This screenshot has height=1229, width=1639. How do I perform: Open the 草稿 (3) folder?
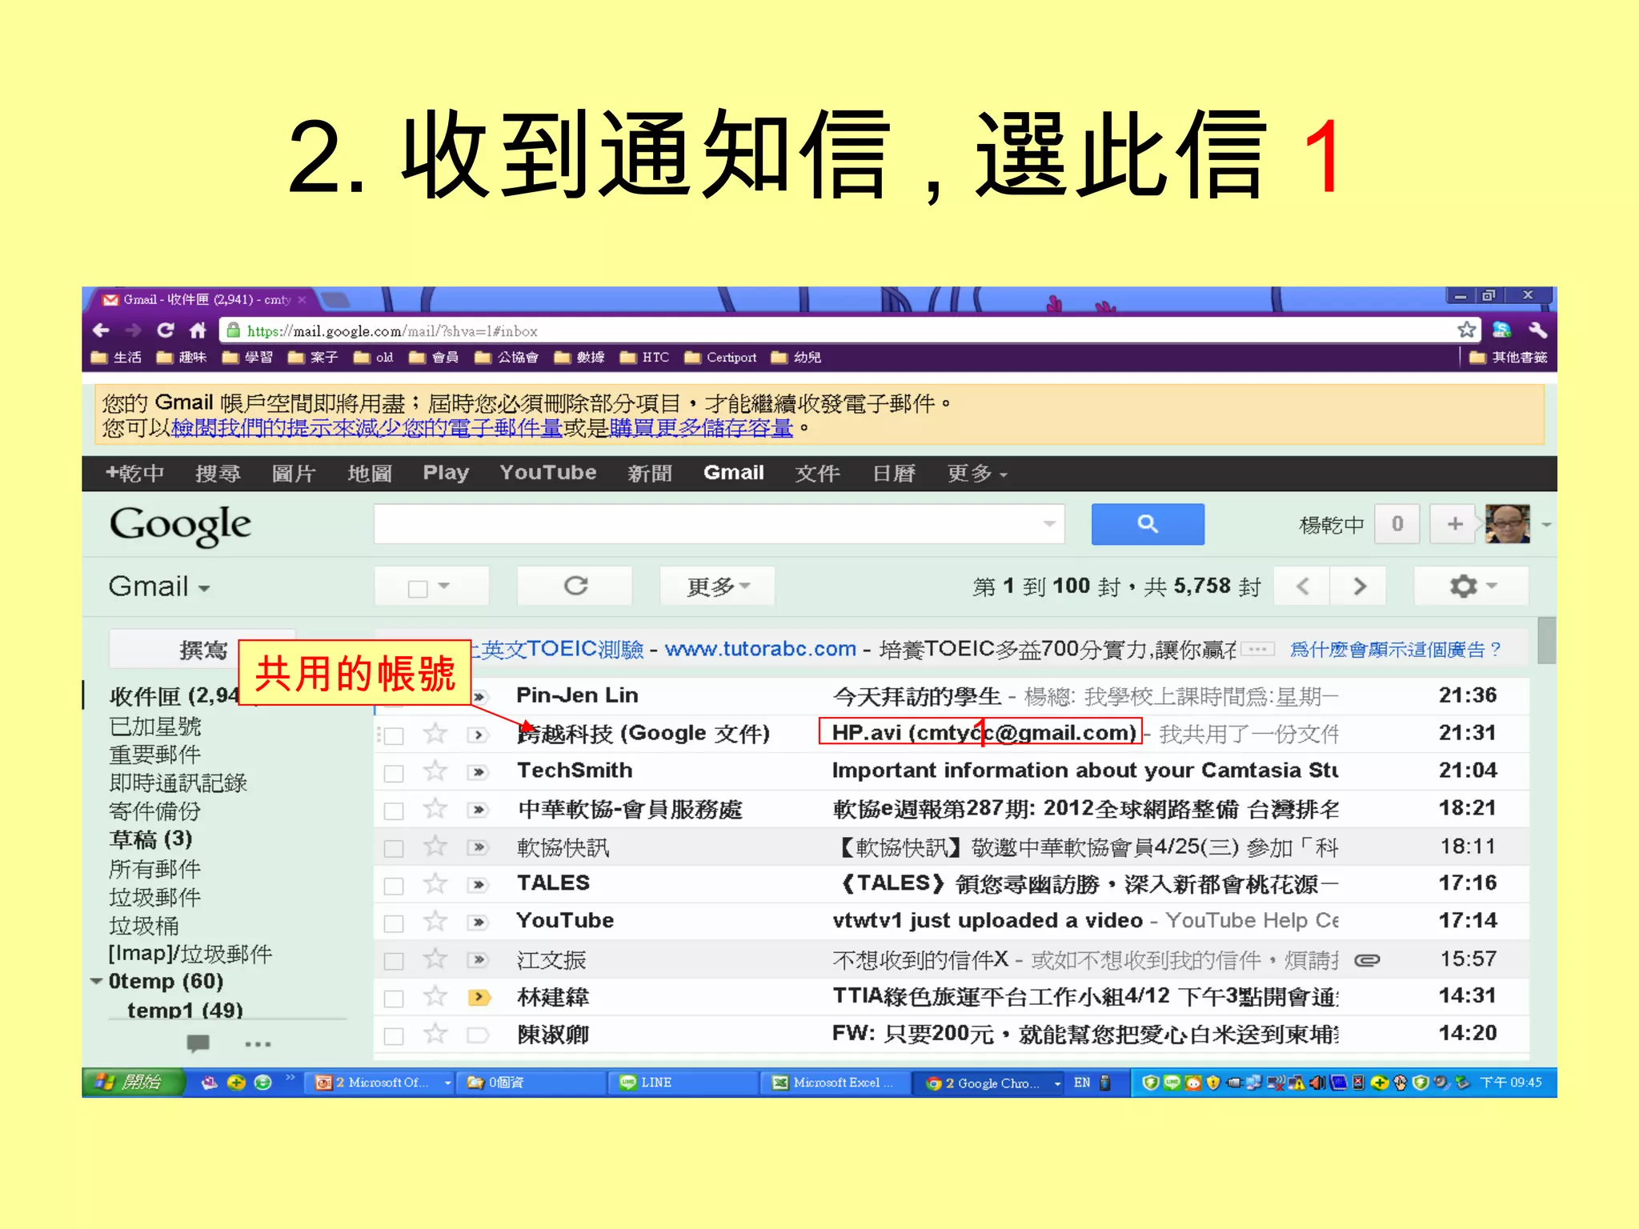coord(150,839)
